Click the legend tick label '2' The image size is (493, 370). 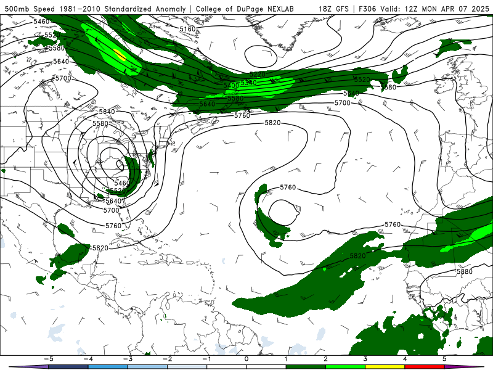click(325, 359)
